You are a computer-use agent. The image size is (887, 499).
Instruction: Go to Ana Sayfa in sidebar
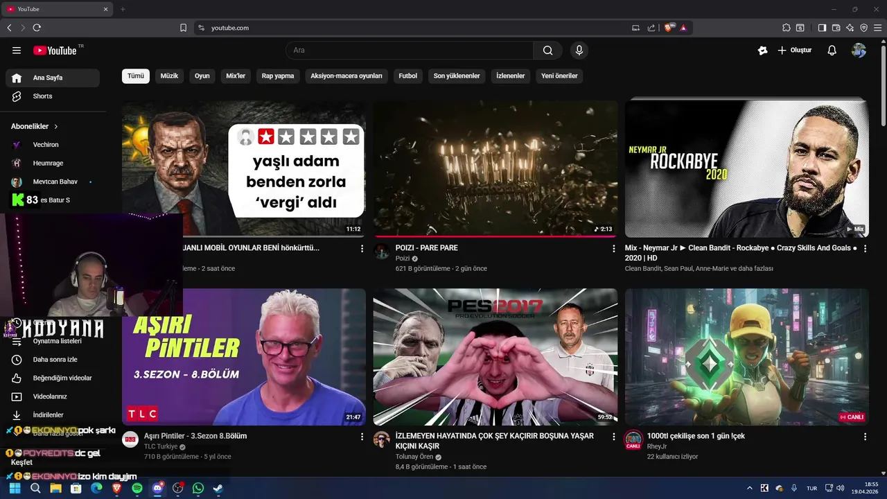point(53,78)
